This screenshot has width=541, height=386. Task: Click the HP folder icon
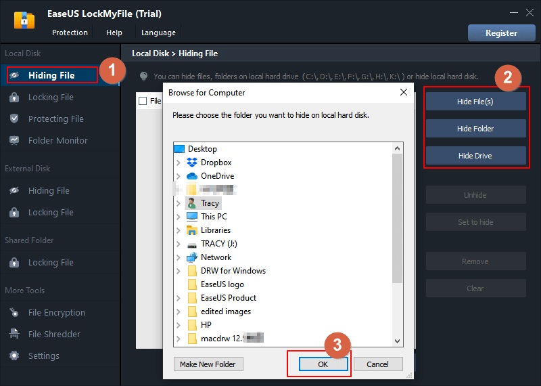tap(193, 325)
